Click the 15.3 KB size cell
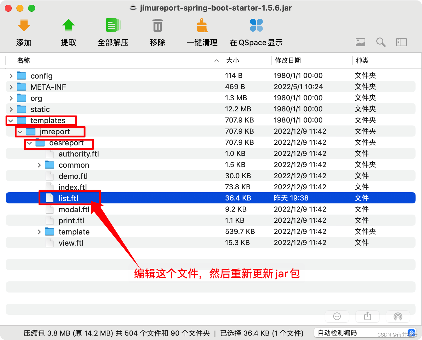 [237, 243]
